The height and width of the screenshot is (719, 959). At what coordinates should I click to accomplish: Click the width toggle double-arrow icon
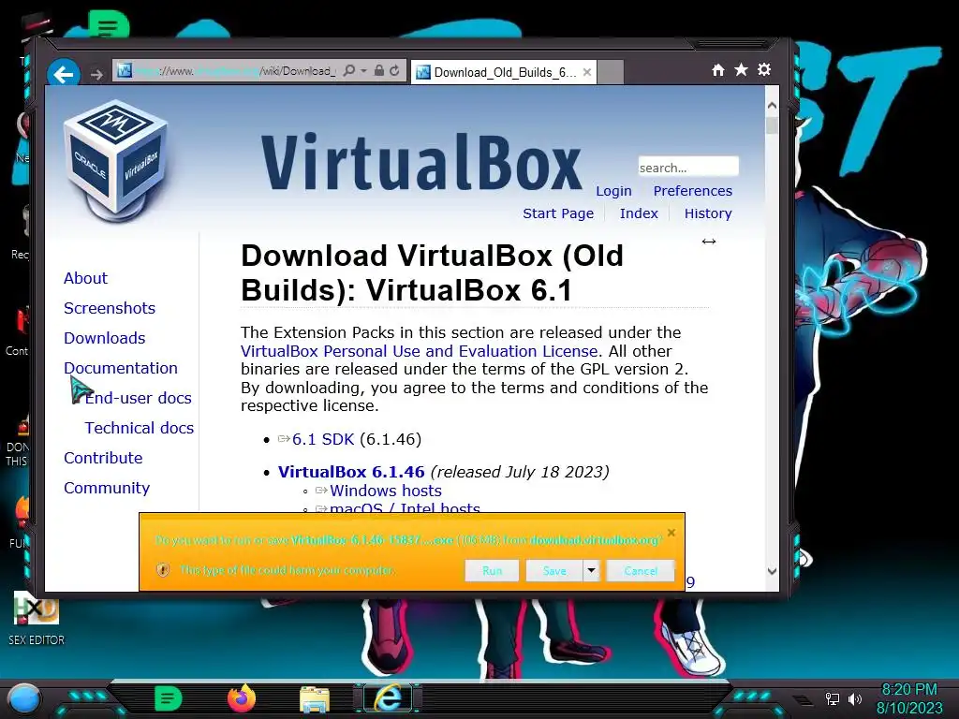[709, 242]
